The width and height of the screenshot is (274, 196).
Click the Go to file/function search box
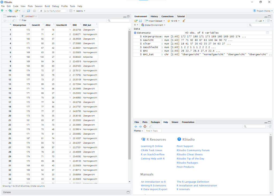[52, 11]
